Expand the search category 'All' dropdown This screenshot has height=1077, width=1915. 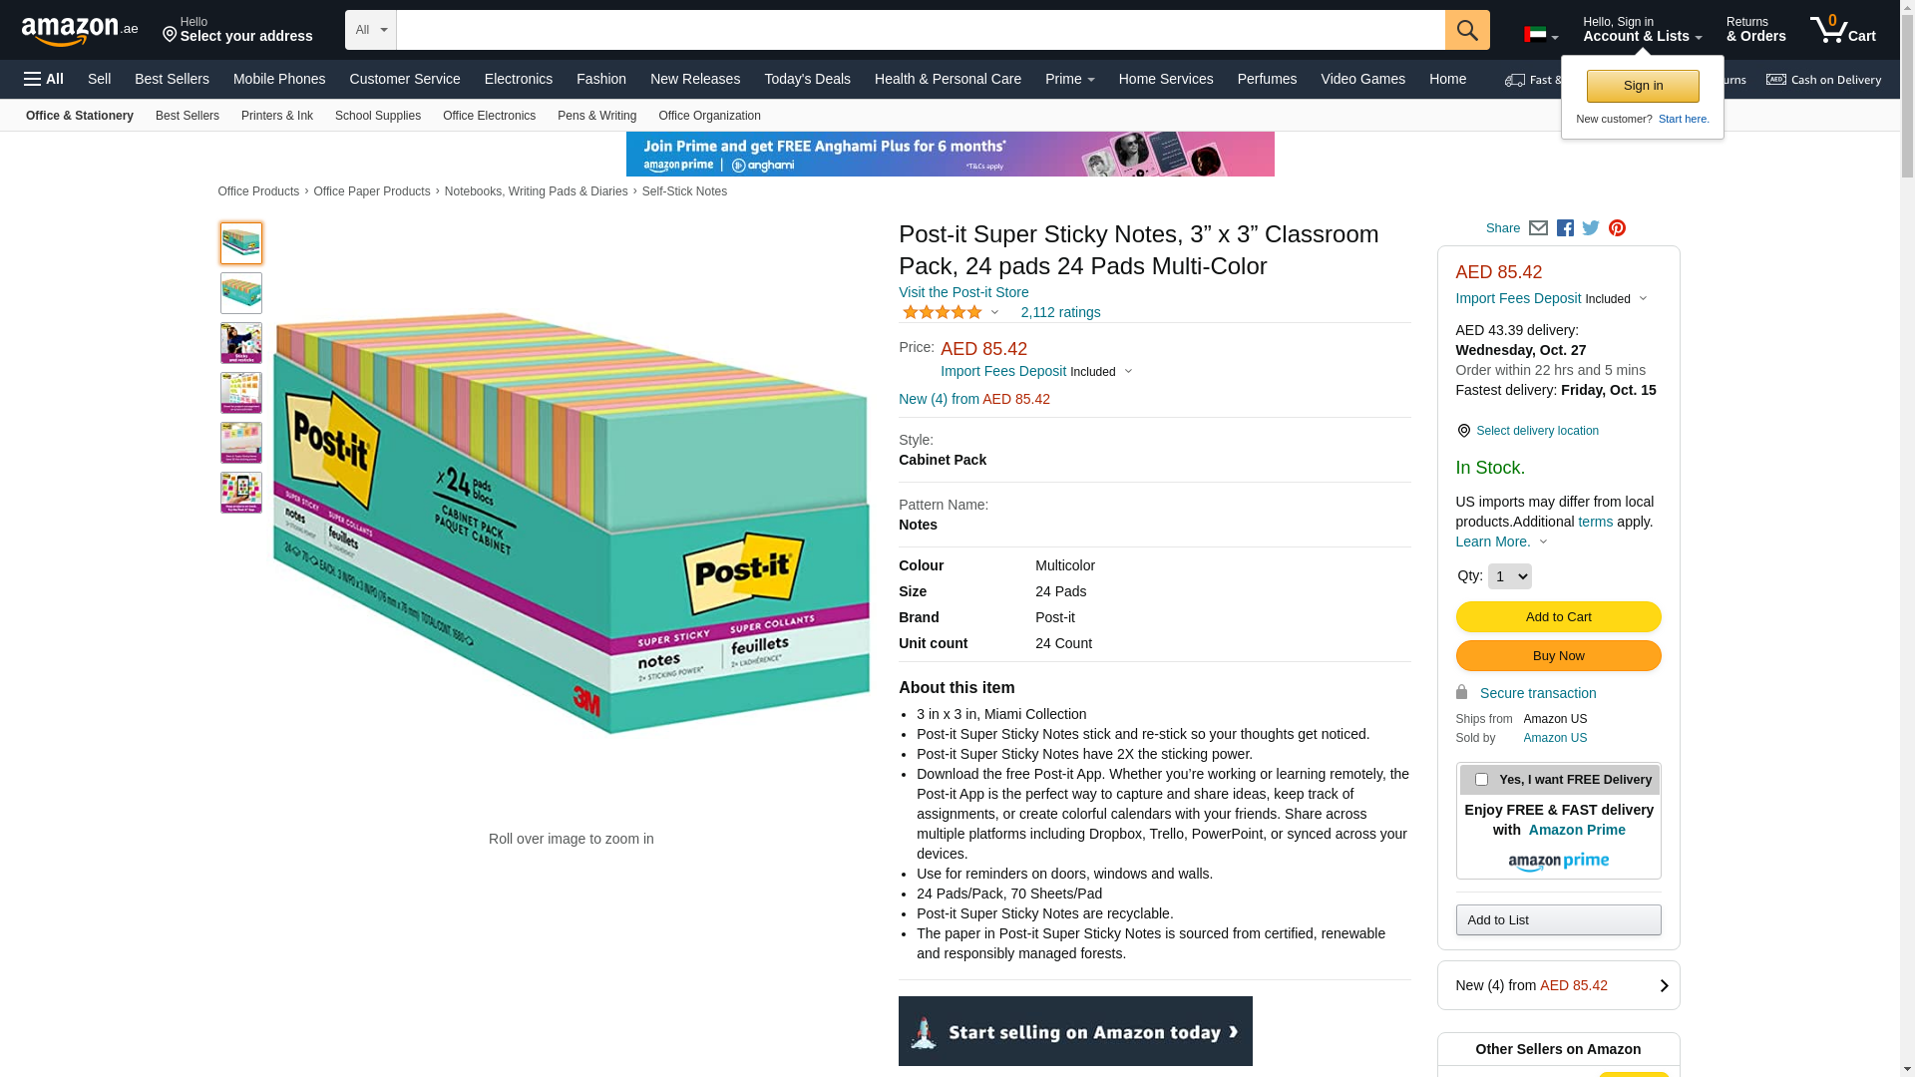click(370, 30)
